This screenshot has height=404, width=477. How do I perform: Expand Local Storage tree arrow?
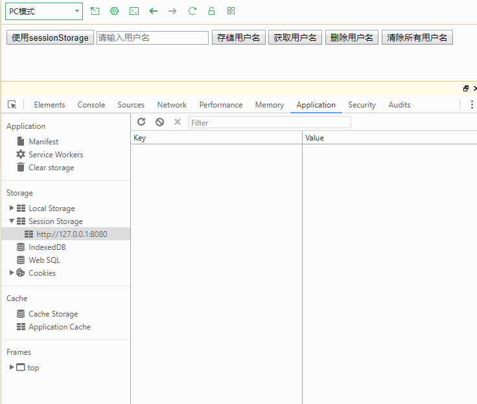click(x=12, y=208)
